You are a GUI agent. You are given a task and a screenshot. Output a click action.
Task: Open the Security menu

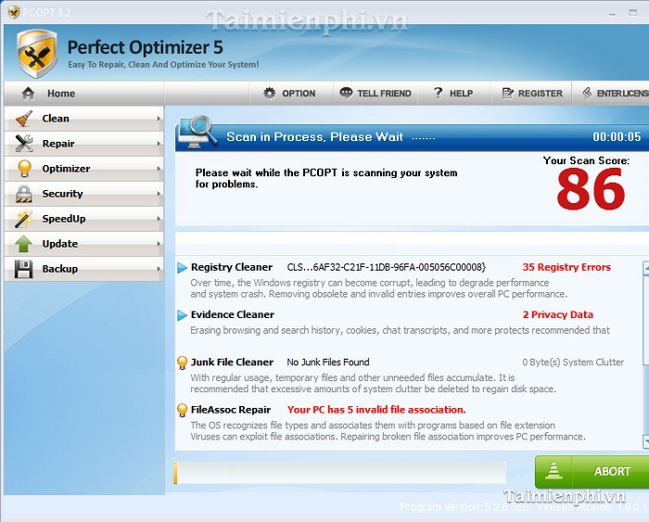(x=84, y=194)
